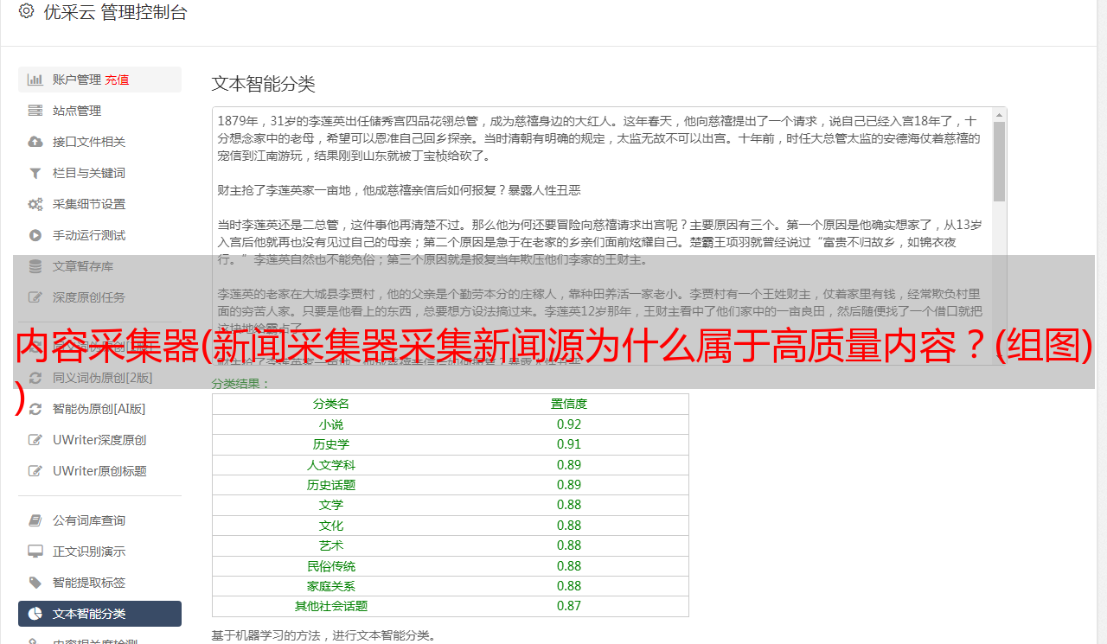Image resolution: width=1107 pixels, height=644 pixels.
Task: Click the 艺术 category cell
Action: tap(331, 545)
